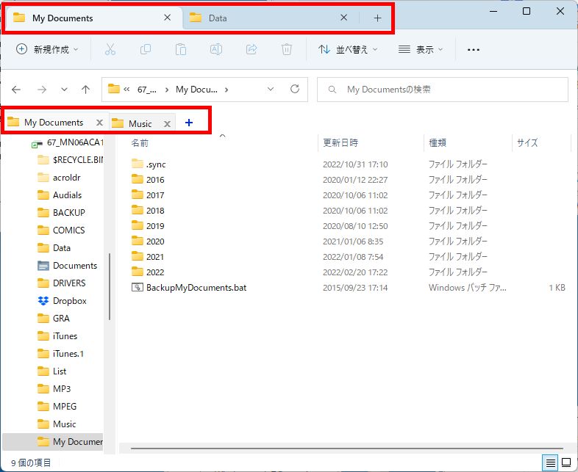
Task: Add a new blue plus secondary tab
Action: 189,123
